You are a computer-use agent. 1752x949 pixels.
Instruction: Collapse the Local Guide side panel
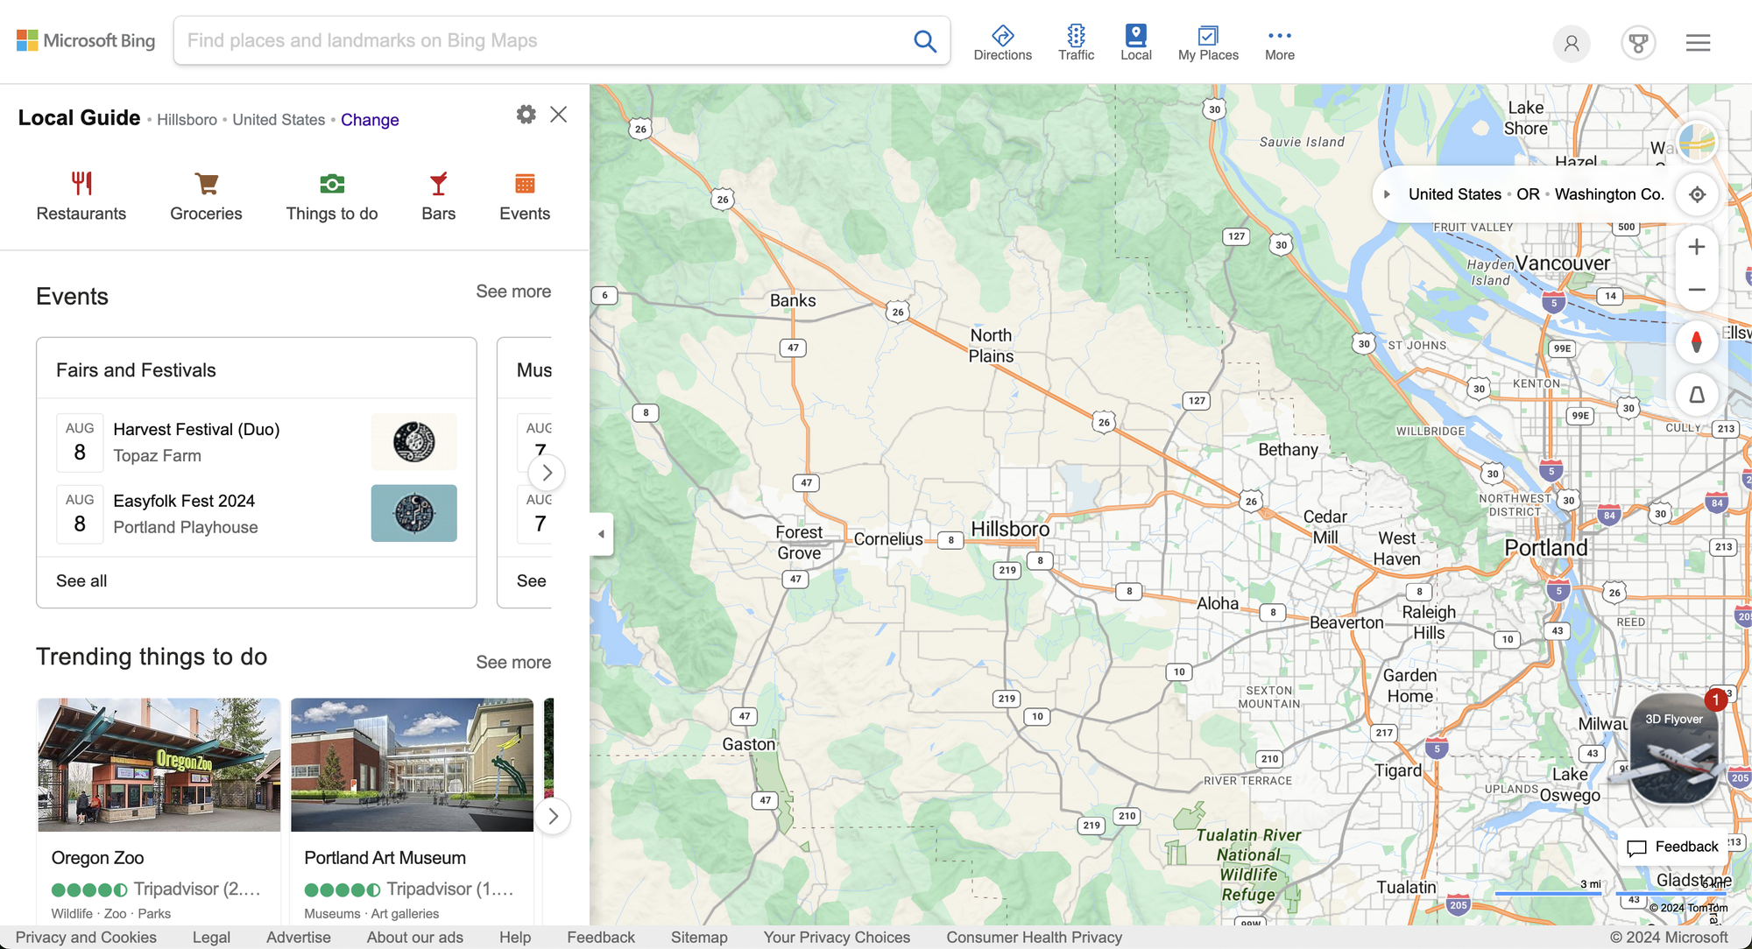[x=601, y=534]
